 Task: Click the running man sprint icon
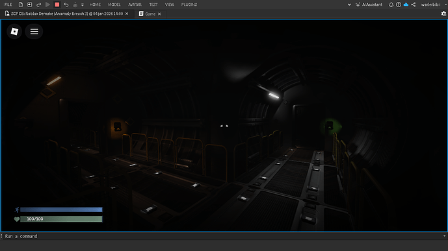(16, 209)
